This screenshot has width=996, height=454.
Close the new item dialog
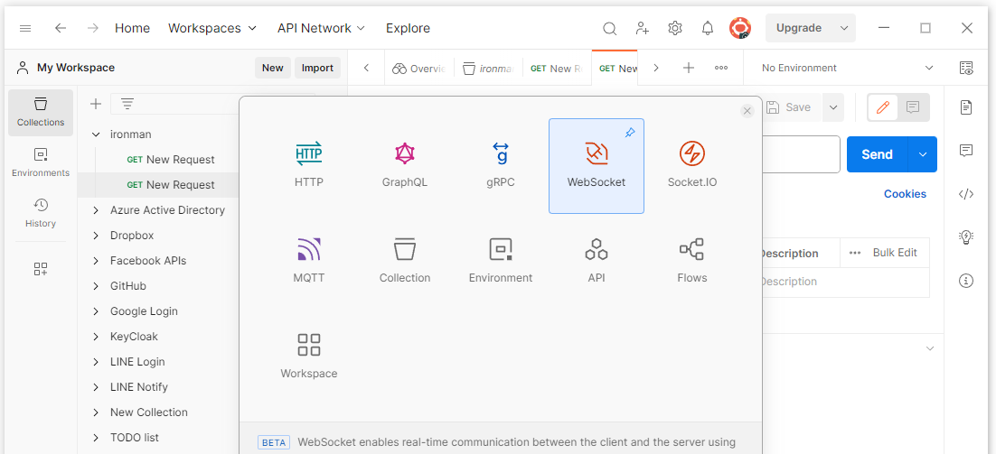point(747,111)
